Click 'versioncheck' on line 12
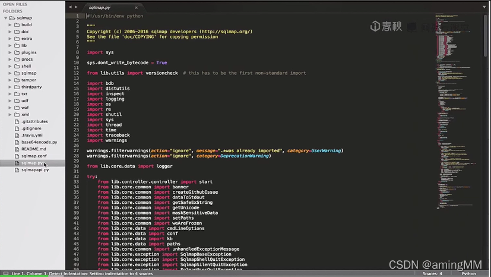The width and height of the screenshot is (491, 277). click(x=161, y=73)
